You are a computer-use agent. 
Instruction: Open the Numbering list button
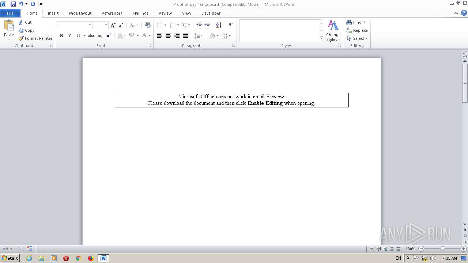[172, 25]
